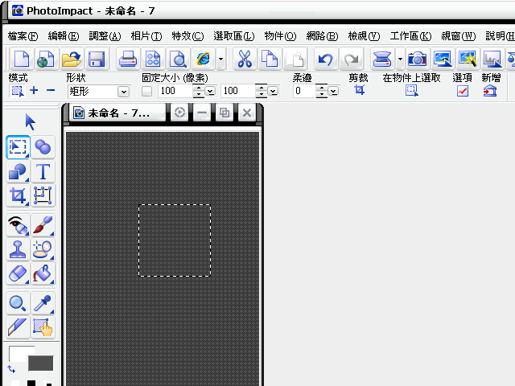
Task: Open the 特效(C) menu
Action: coord(187,35)
